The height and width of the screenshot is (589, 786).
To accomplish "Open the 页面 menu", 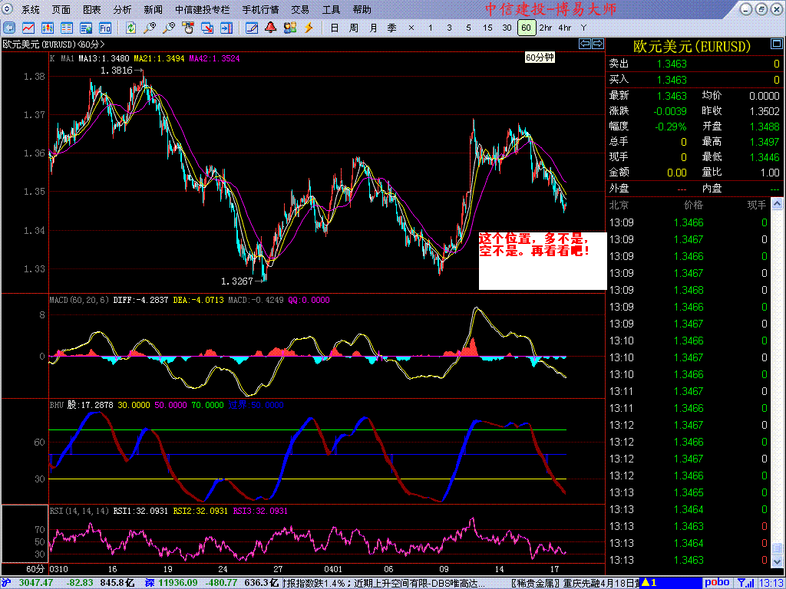I will [61, 9].
